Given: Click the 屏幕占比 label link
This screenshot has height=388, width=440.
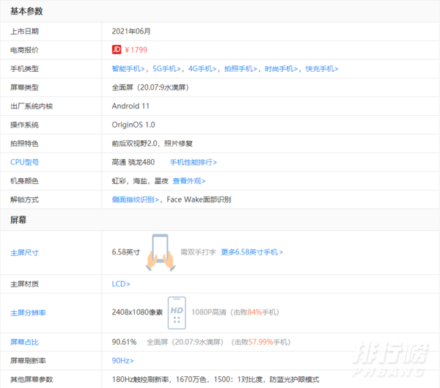Looking at the screenshot, I should (x=25, y=342).
